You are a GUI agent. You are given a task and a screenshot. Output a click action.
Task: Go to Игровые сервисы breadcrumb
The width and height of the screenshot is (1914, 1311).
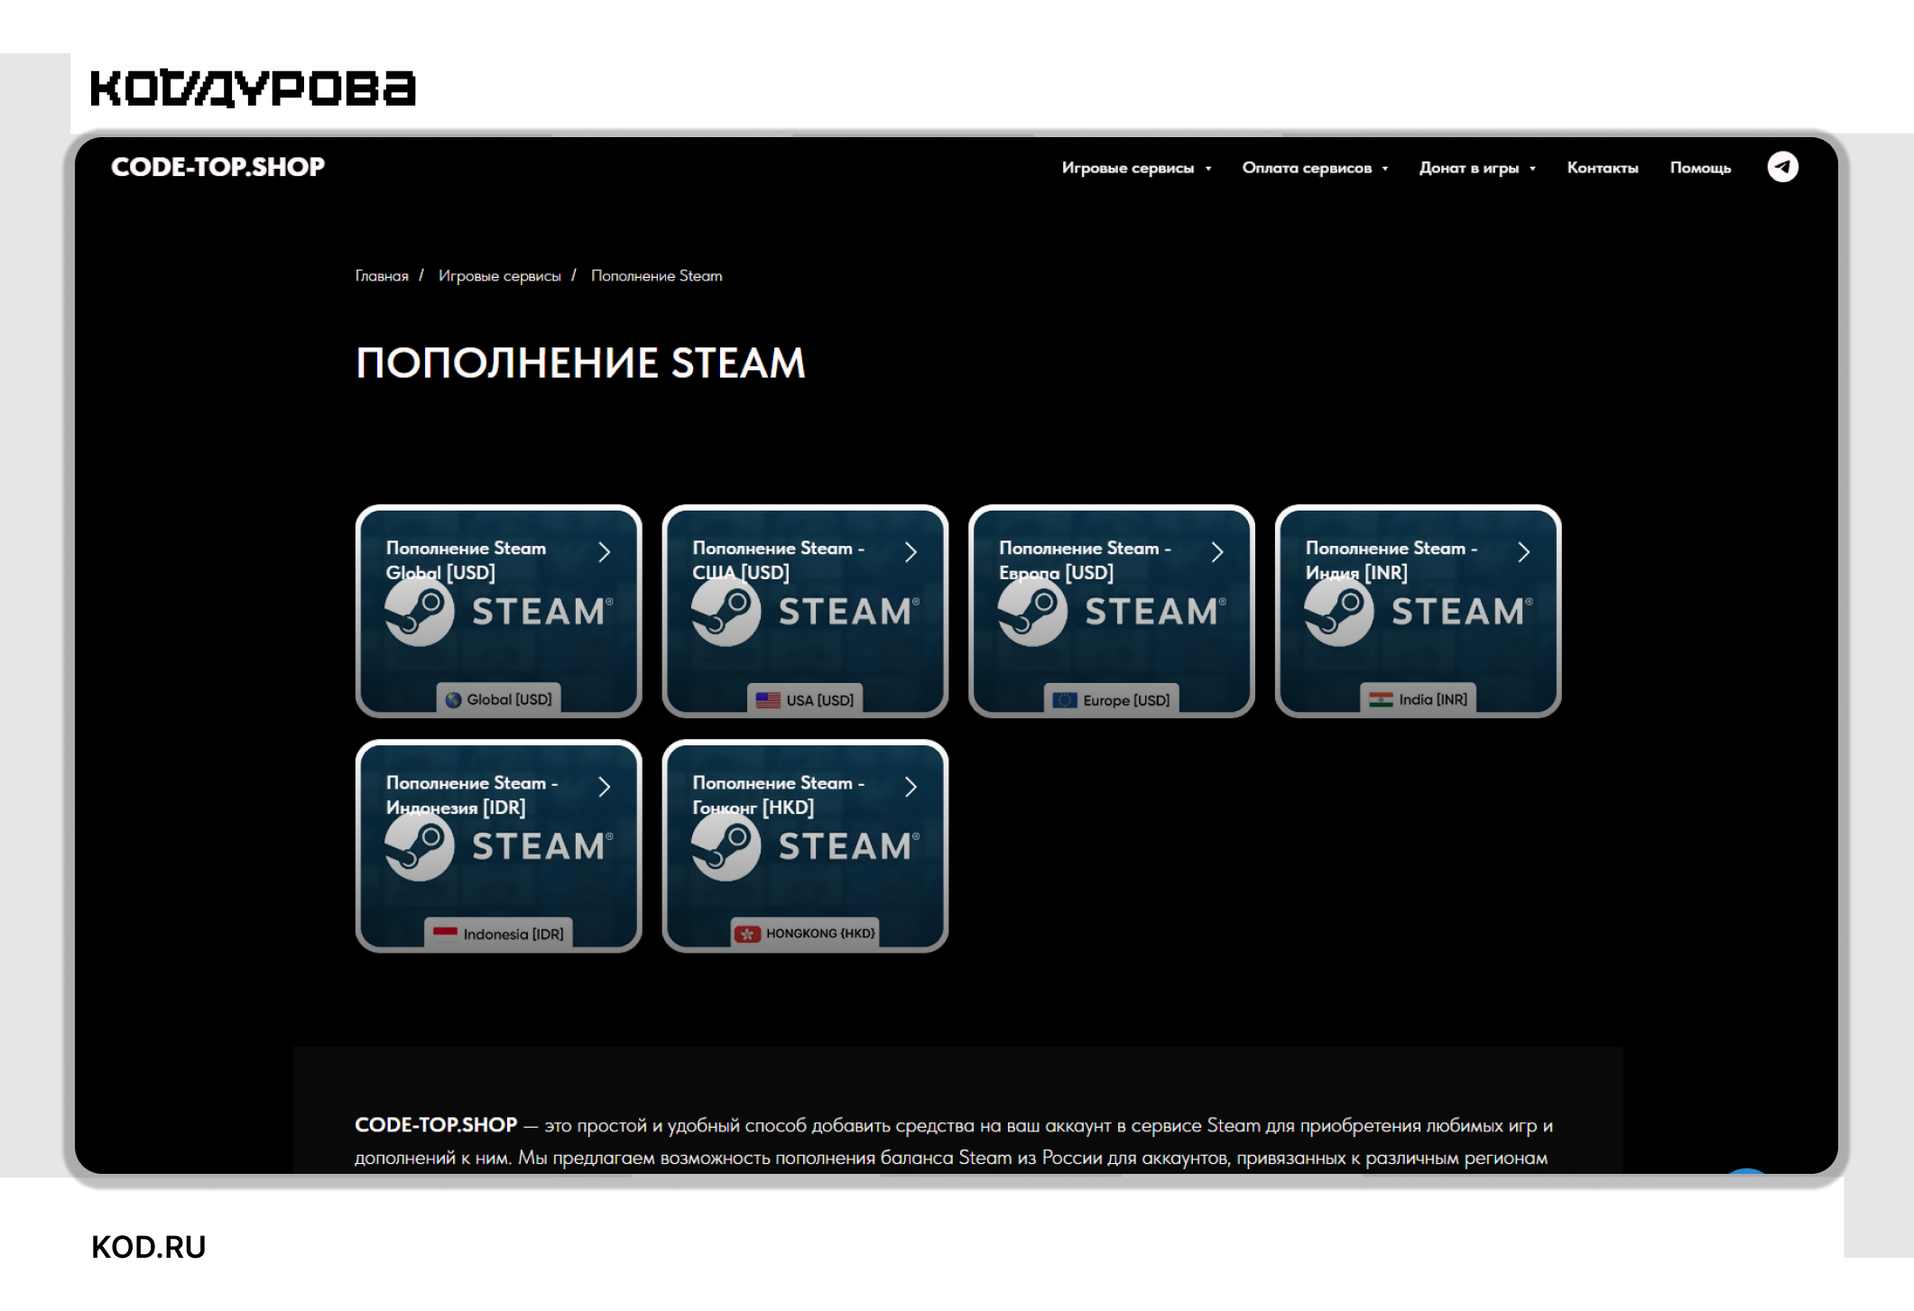499,276
